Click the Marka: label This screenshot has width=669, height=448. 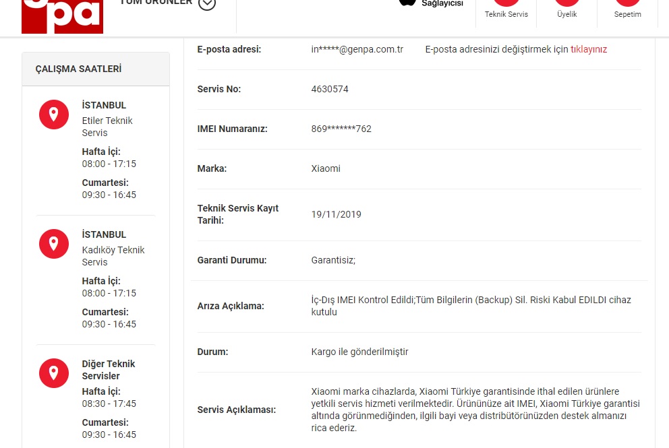pyautogui.click(x=212, y=168)
